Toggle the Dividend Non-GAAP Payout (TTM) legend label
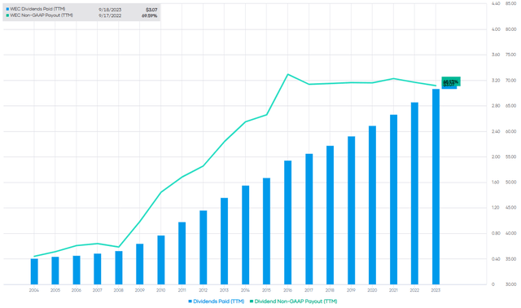The image size is (521, 308). pos(296,301)
